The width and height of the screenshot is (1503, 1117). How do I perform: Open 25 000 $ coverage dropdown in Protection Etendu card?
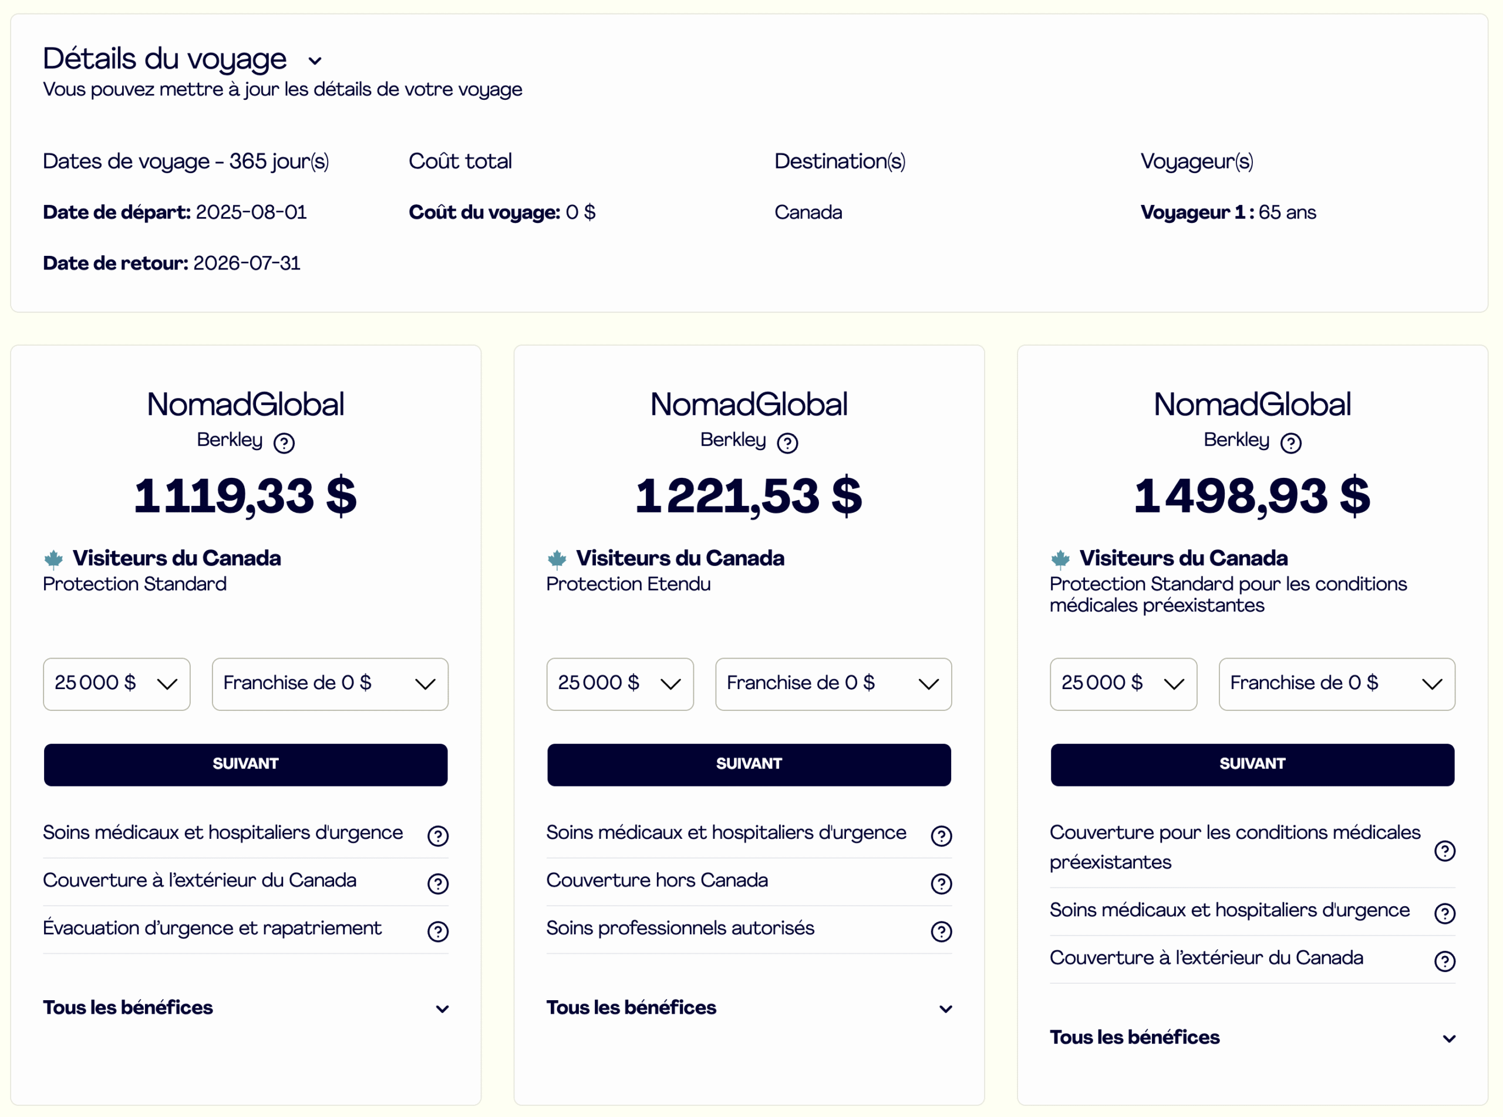(x=620, y=684)
